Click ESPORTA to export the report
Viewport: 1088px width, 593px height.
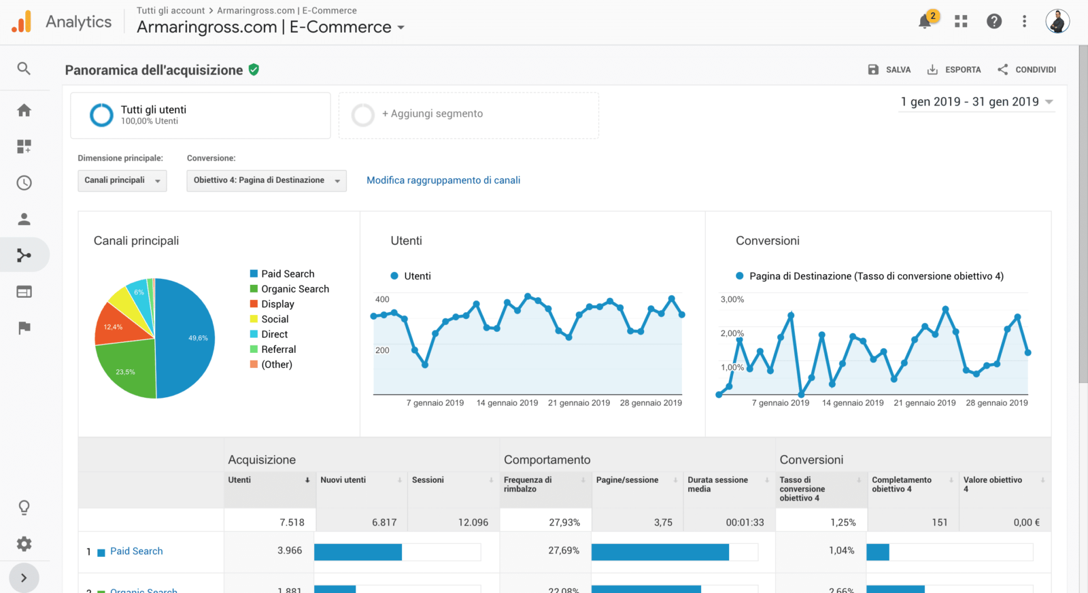click(x=954, y=69)
